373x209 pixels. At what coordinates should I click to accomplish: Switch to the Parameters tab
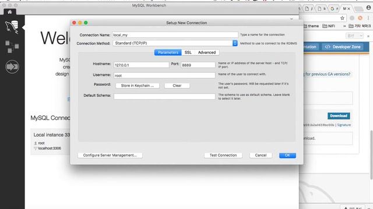pyautogui.click(x=168, y=52)
